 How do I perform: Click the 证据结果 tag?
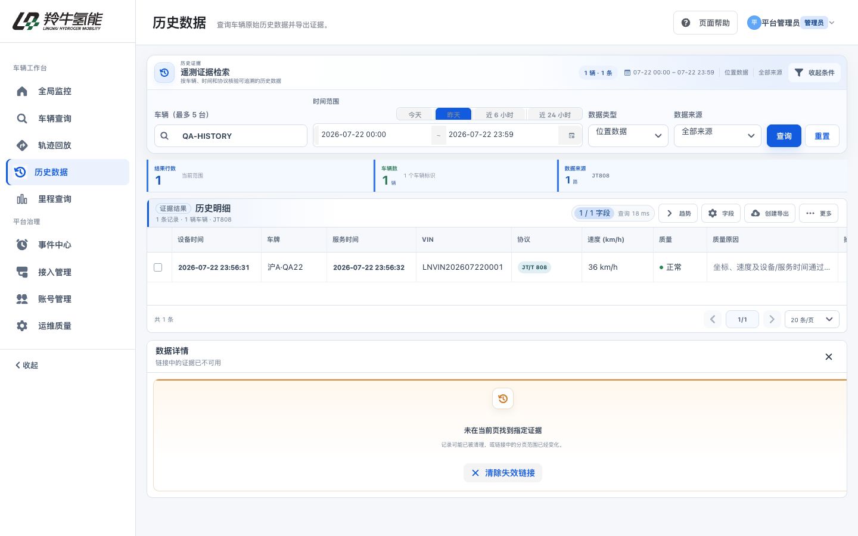[173, 208]
